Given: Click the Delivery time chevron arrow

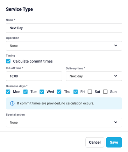Looking at the screenshot, I should (116, 76).
